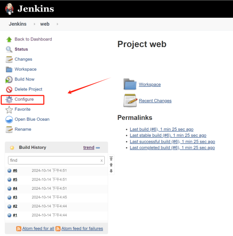The width and height of the screenshot is (233, 236).
Task: Select Rename in the sidebar
Action: [23, 129]
